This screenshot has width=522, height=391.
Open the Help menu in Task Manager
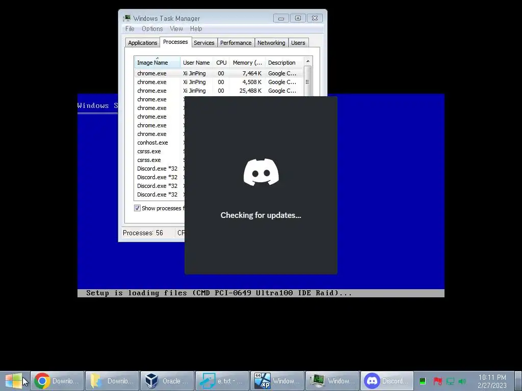coord(196,29)
